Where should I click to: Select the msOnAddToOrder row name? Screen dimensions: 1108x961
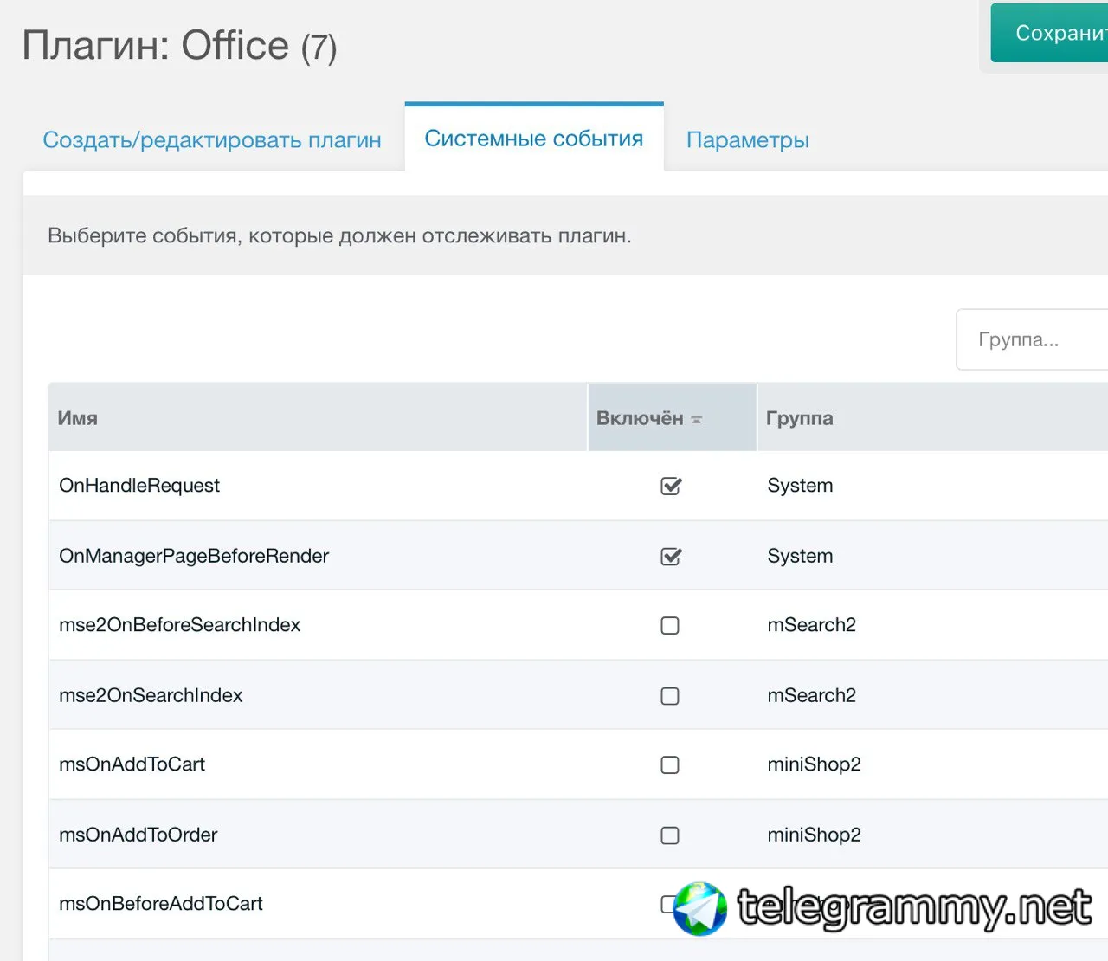pyautogui.click(x=138, y=835)
